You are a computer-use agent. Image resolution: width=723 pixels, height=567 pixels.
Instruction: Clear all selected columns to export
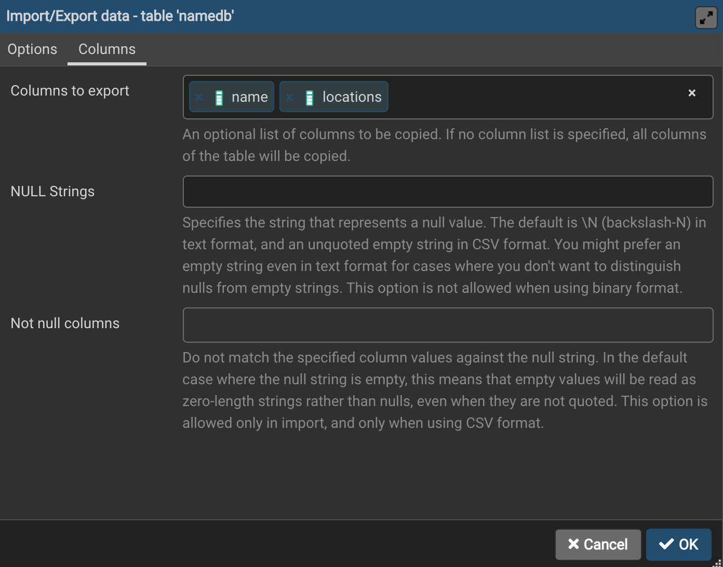(x=691, y=93)
